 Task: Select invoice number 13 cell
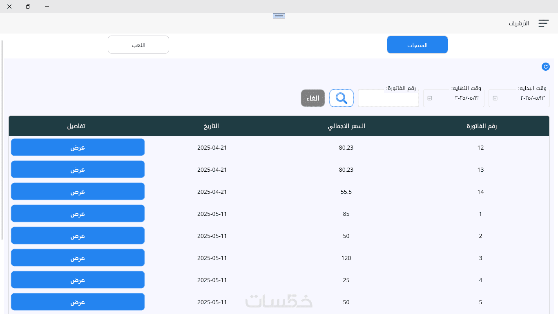[x=480, y=170]
